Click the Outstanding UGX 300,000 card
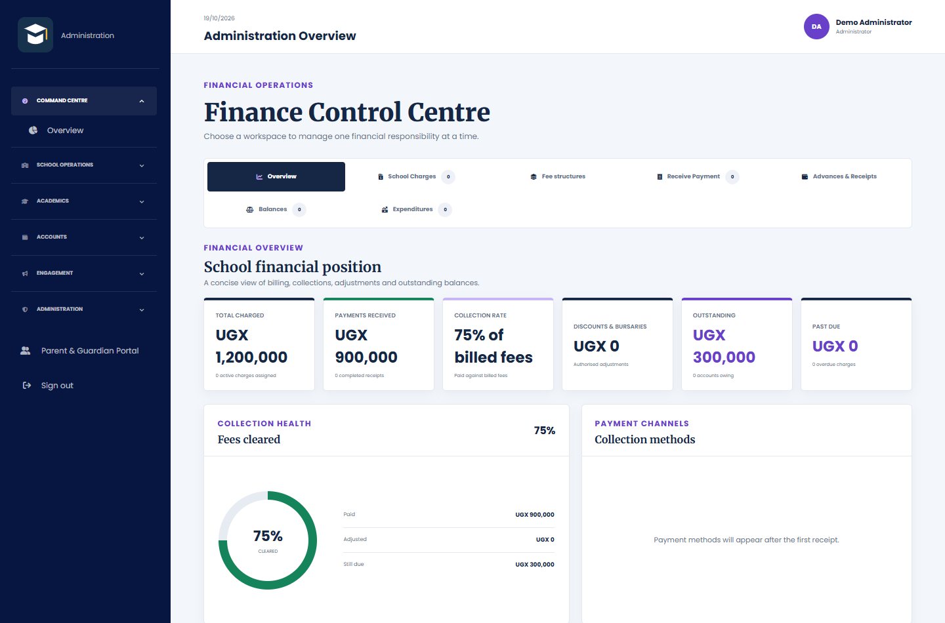 [x=737, y=344]
